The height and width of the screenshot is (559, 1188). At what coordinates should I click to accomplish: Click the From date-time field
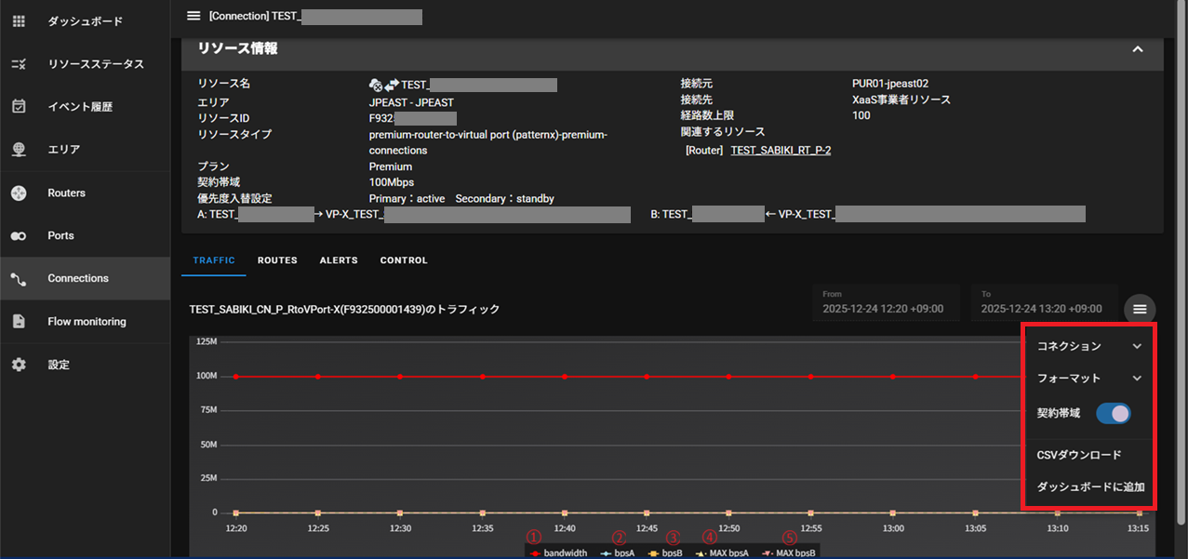[885, 303]
